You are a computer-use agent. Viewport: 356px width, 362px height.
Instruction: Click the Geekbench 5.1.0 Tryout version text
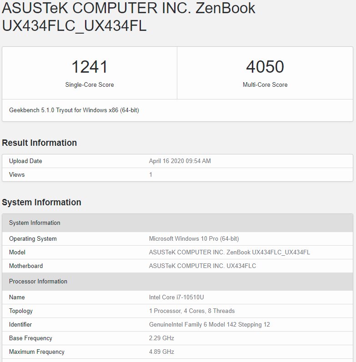pyautogui.click(x=74, y=110)
